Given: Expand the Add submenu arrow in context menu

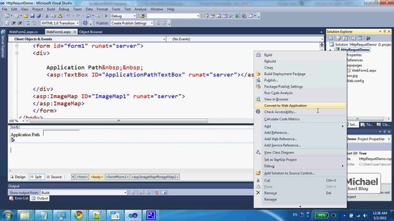Looking at the screenshot, I should coord(342,126).
